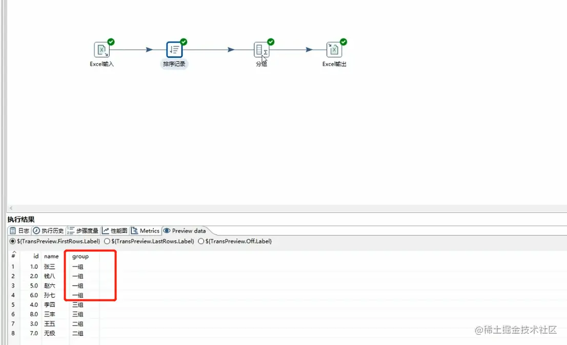Click id cell 8.0
Viewport: 567px width, 345px height.
[x=34, y=314]
